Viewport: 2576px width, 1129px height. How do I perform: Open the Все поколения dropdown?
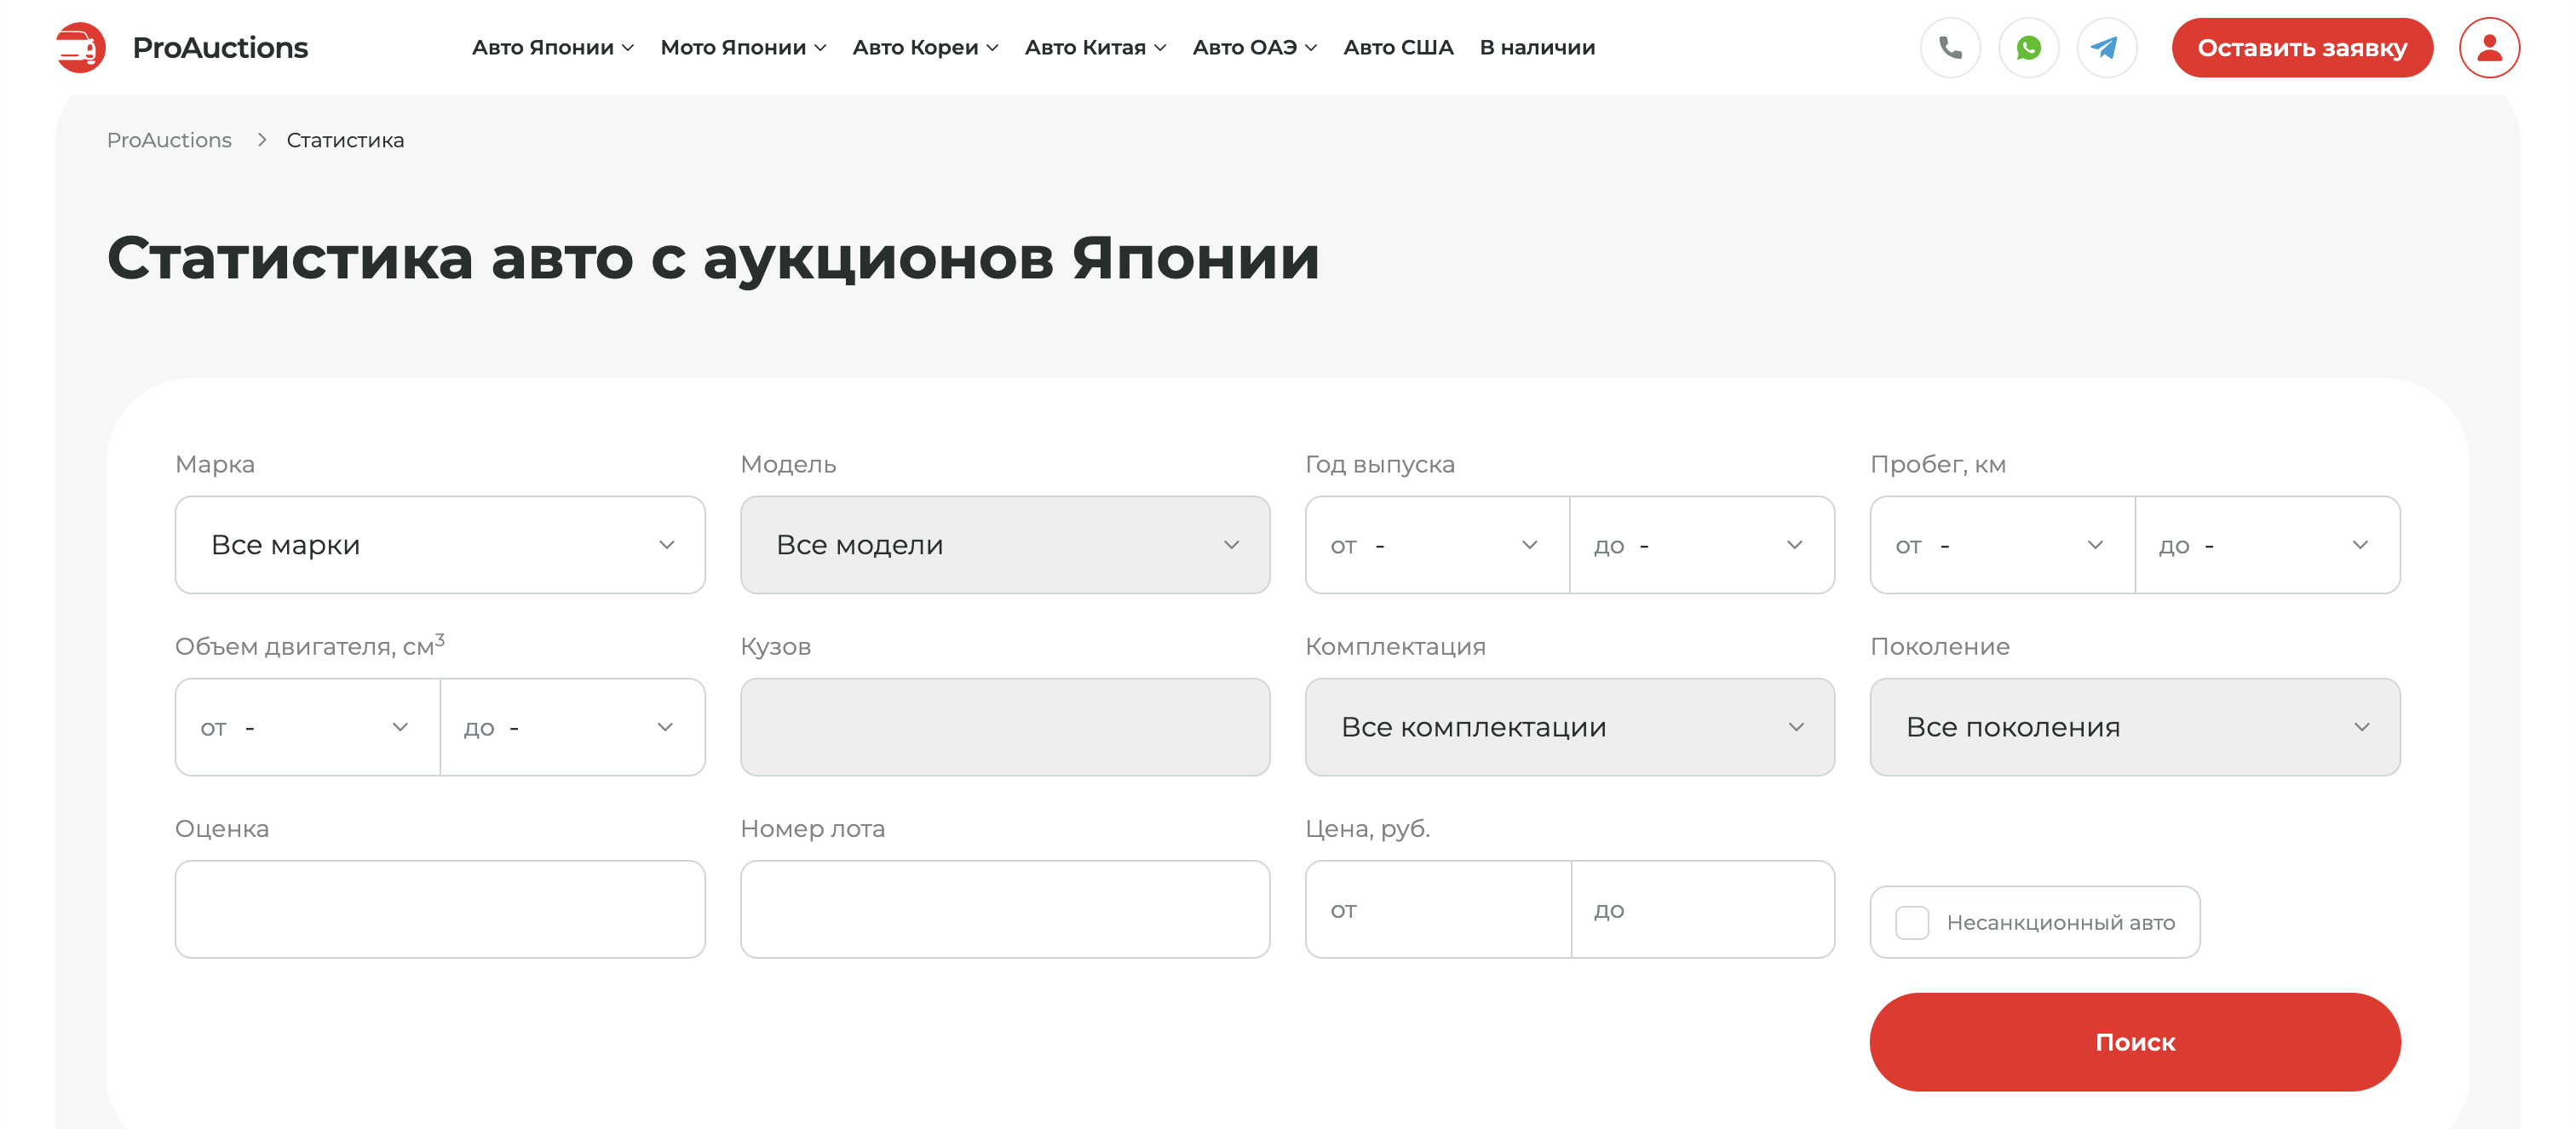[2135, 726]
